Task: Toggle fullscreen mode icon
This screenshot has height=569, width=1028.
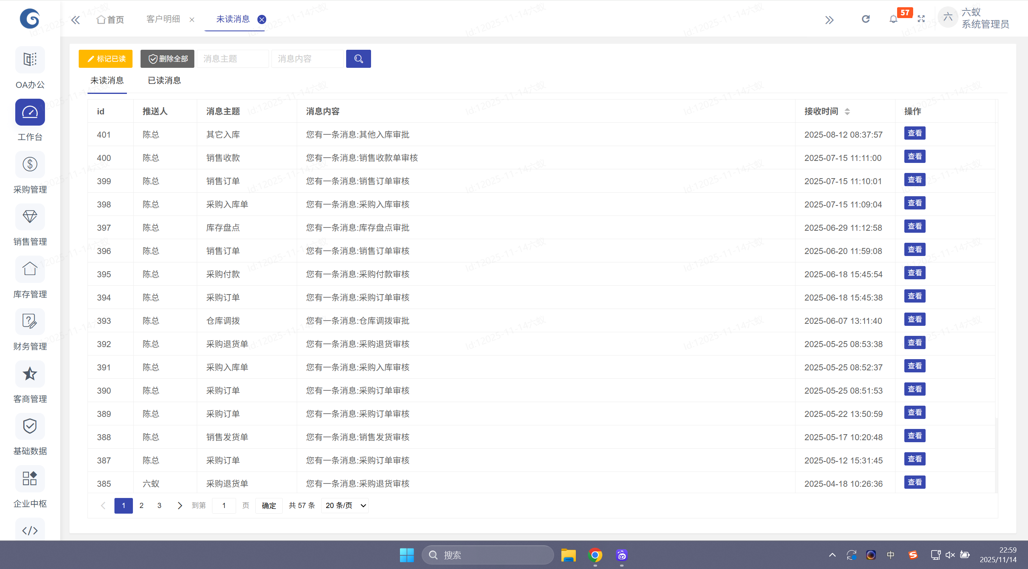Action: click(921, 19)
